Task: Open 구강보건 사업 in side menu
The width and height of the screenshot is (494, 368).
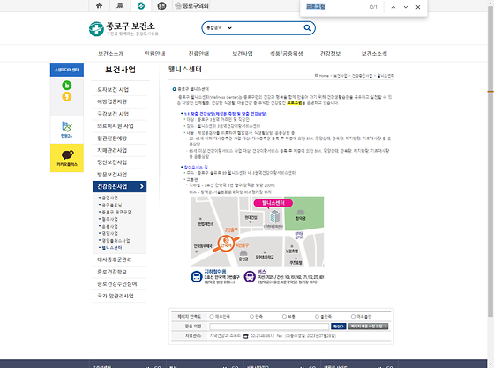Action: coord(113,114)
